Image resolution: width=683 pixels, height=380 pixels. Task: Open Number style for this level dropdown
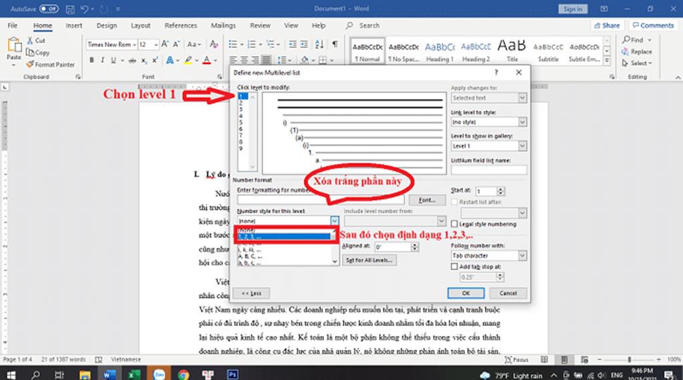click(334, 221)
